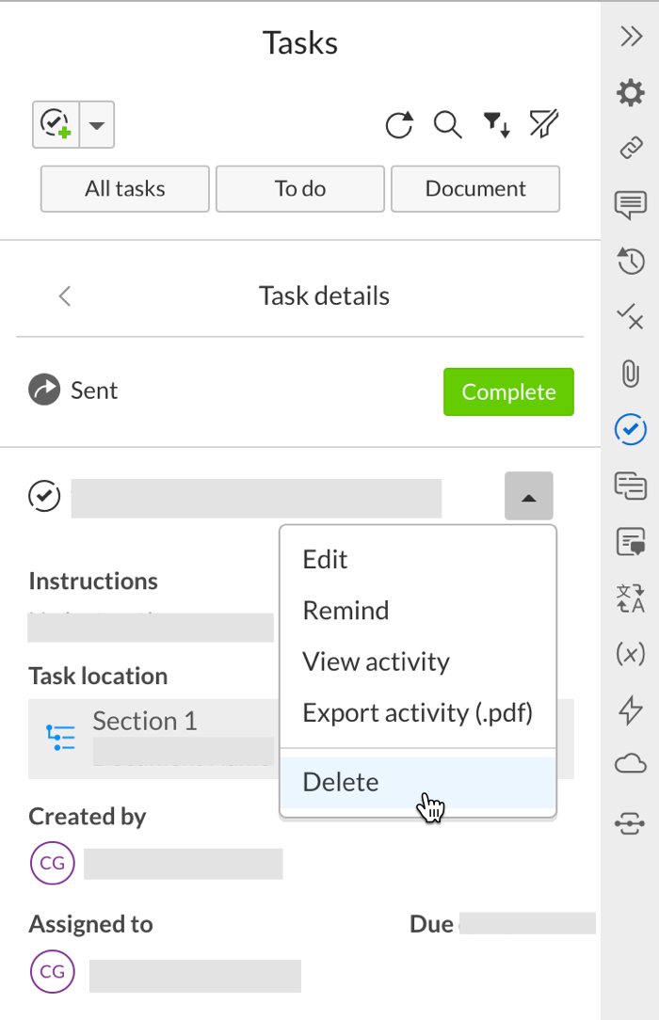Viewport: 659px width, 1020px height.
Task: Refresh the tasks list
Action: [x=398, y=125]
